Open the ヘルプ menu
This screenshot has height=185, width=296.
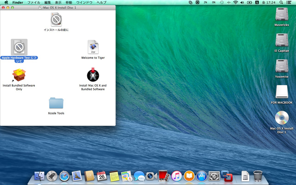coord(101,2)
